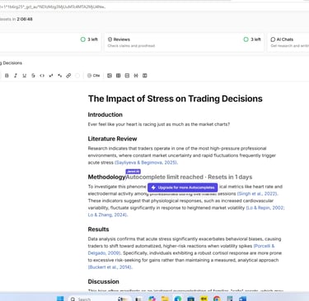Click the '3 left' indicator left of Reviews
309x301 pixels.
[89, 39]
